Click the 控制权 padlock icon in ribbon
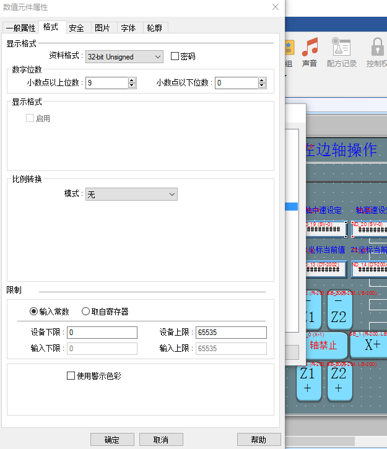This screenshot has height=449, width=387. (377, 48)
